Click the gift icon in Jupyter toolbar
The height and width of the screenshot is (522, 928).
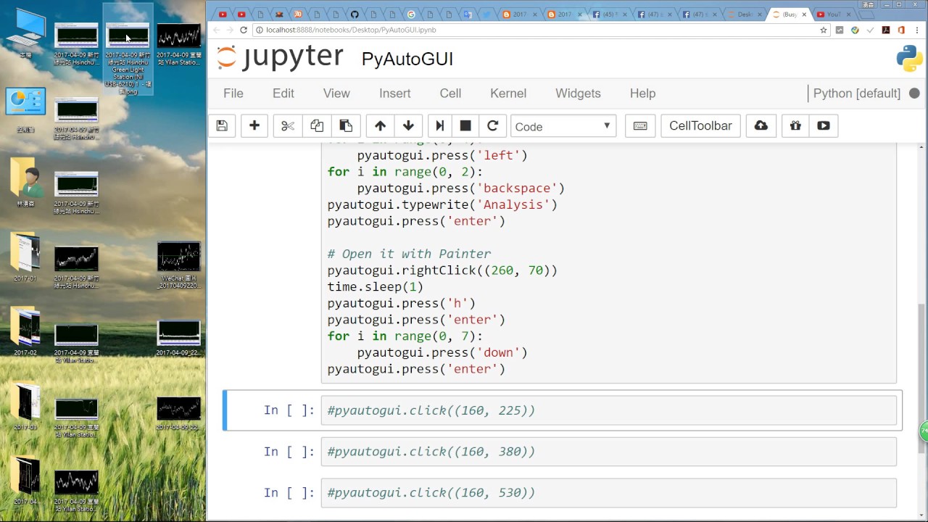coord(795,125)
